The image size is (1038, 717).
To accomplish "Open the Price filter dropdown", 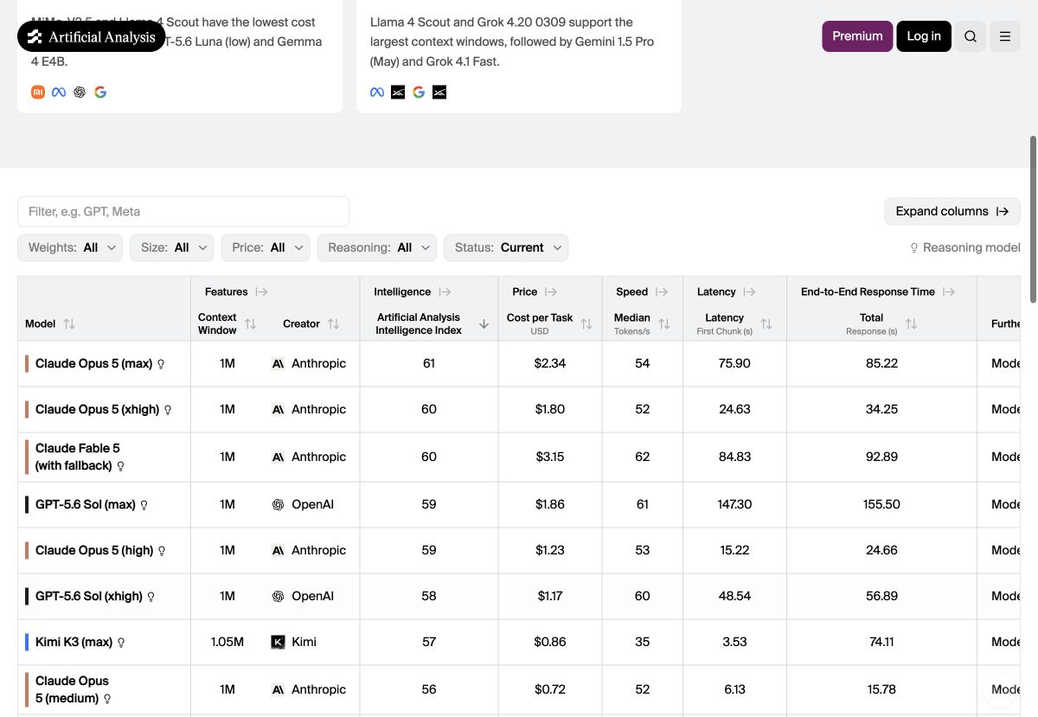I will point(265,247).
